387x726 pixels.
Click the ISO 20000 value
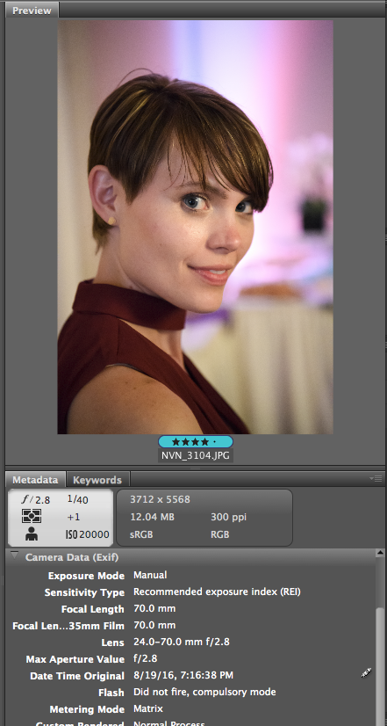[88, 534]
